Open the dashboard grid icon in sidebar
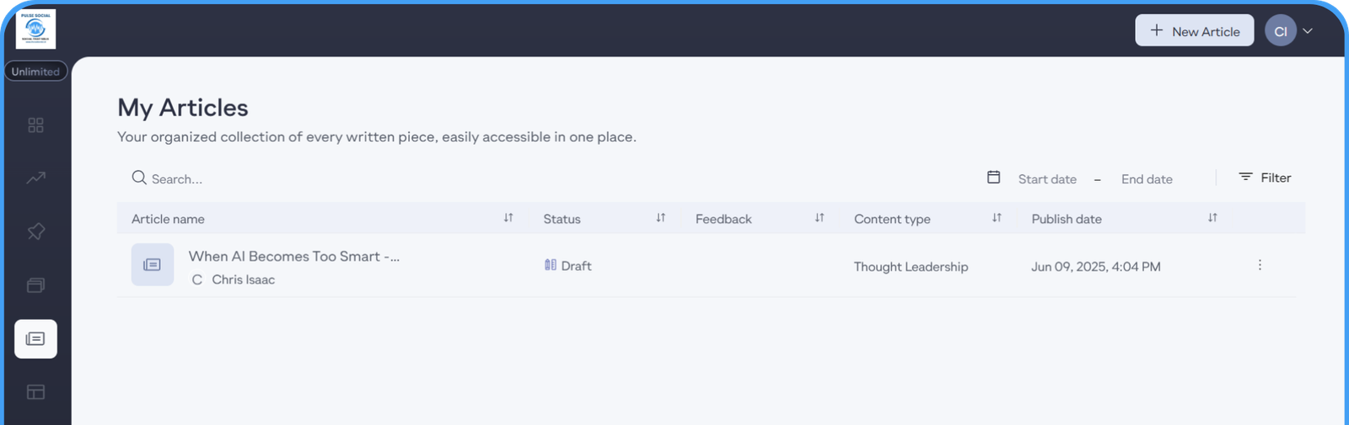This screenshot has width=1349, height=425. [35, 125]
